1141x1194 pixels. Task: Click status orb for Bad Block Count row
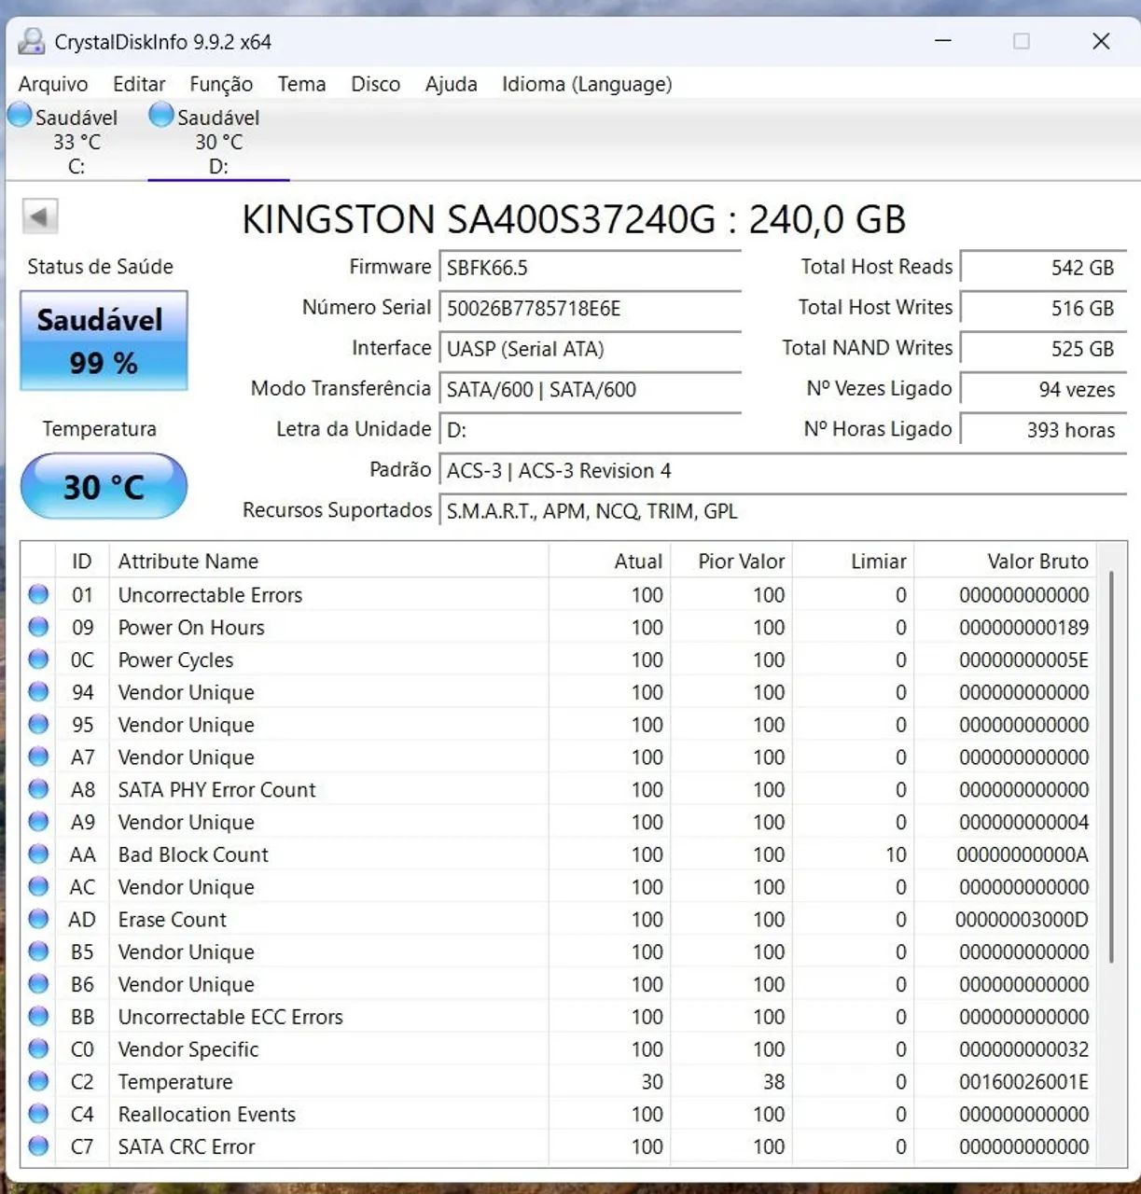(x=38, y=854)
